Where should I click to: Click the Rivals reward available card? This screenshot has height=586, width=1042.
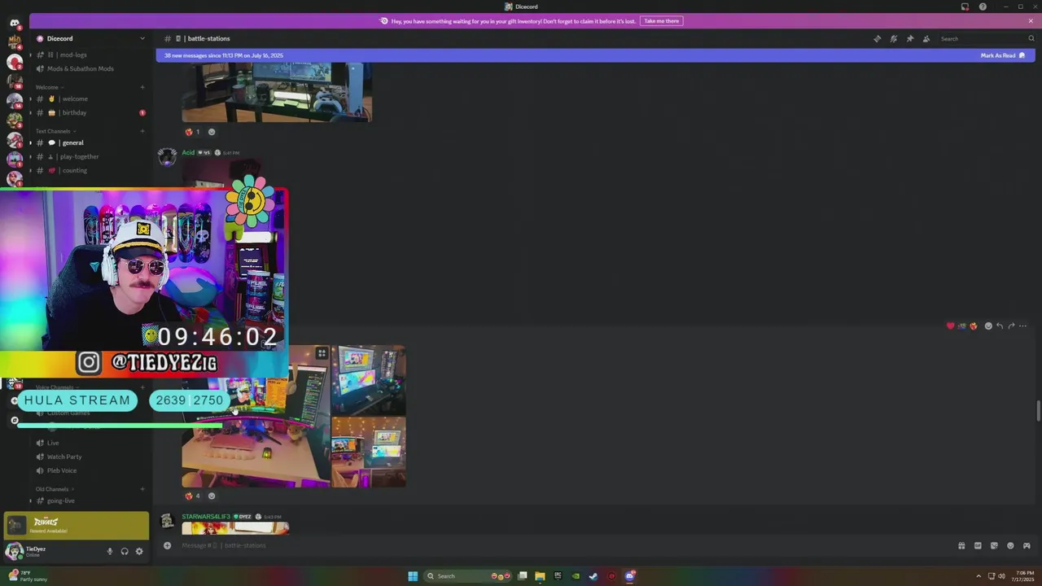77,526
